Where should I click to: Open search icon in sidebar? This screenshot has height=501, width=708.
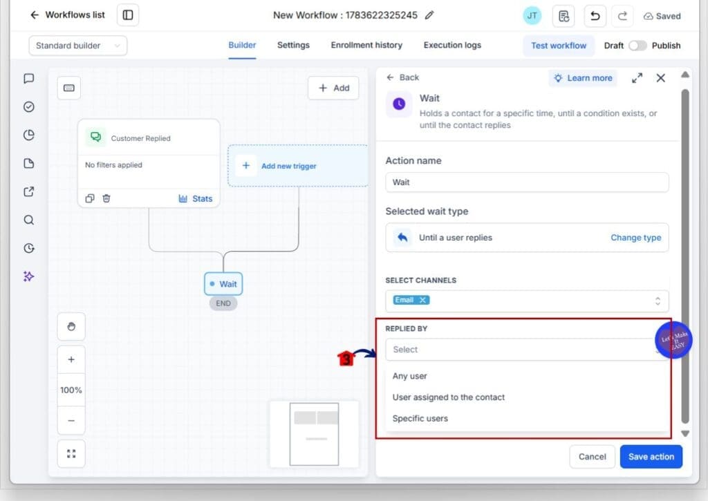pos(29,220)
